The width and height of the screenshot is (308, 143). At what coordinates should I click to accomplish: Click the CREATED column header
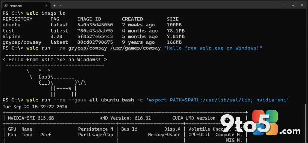coord(132,19)
